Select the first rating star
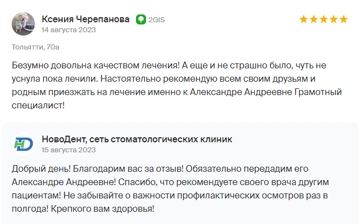Screen dimensions: 362x224 point(304,19)
